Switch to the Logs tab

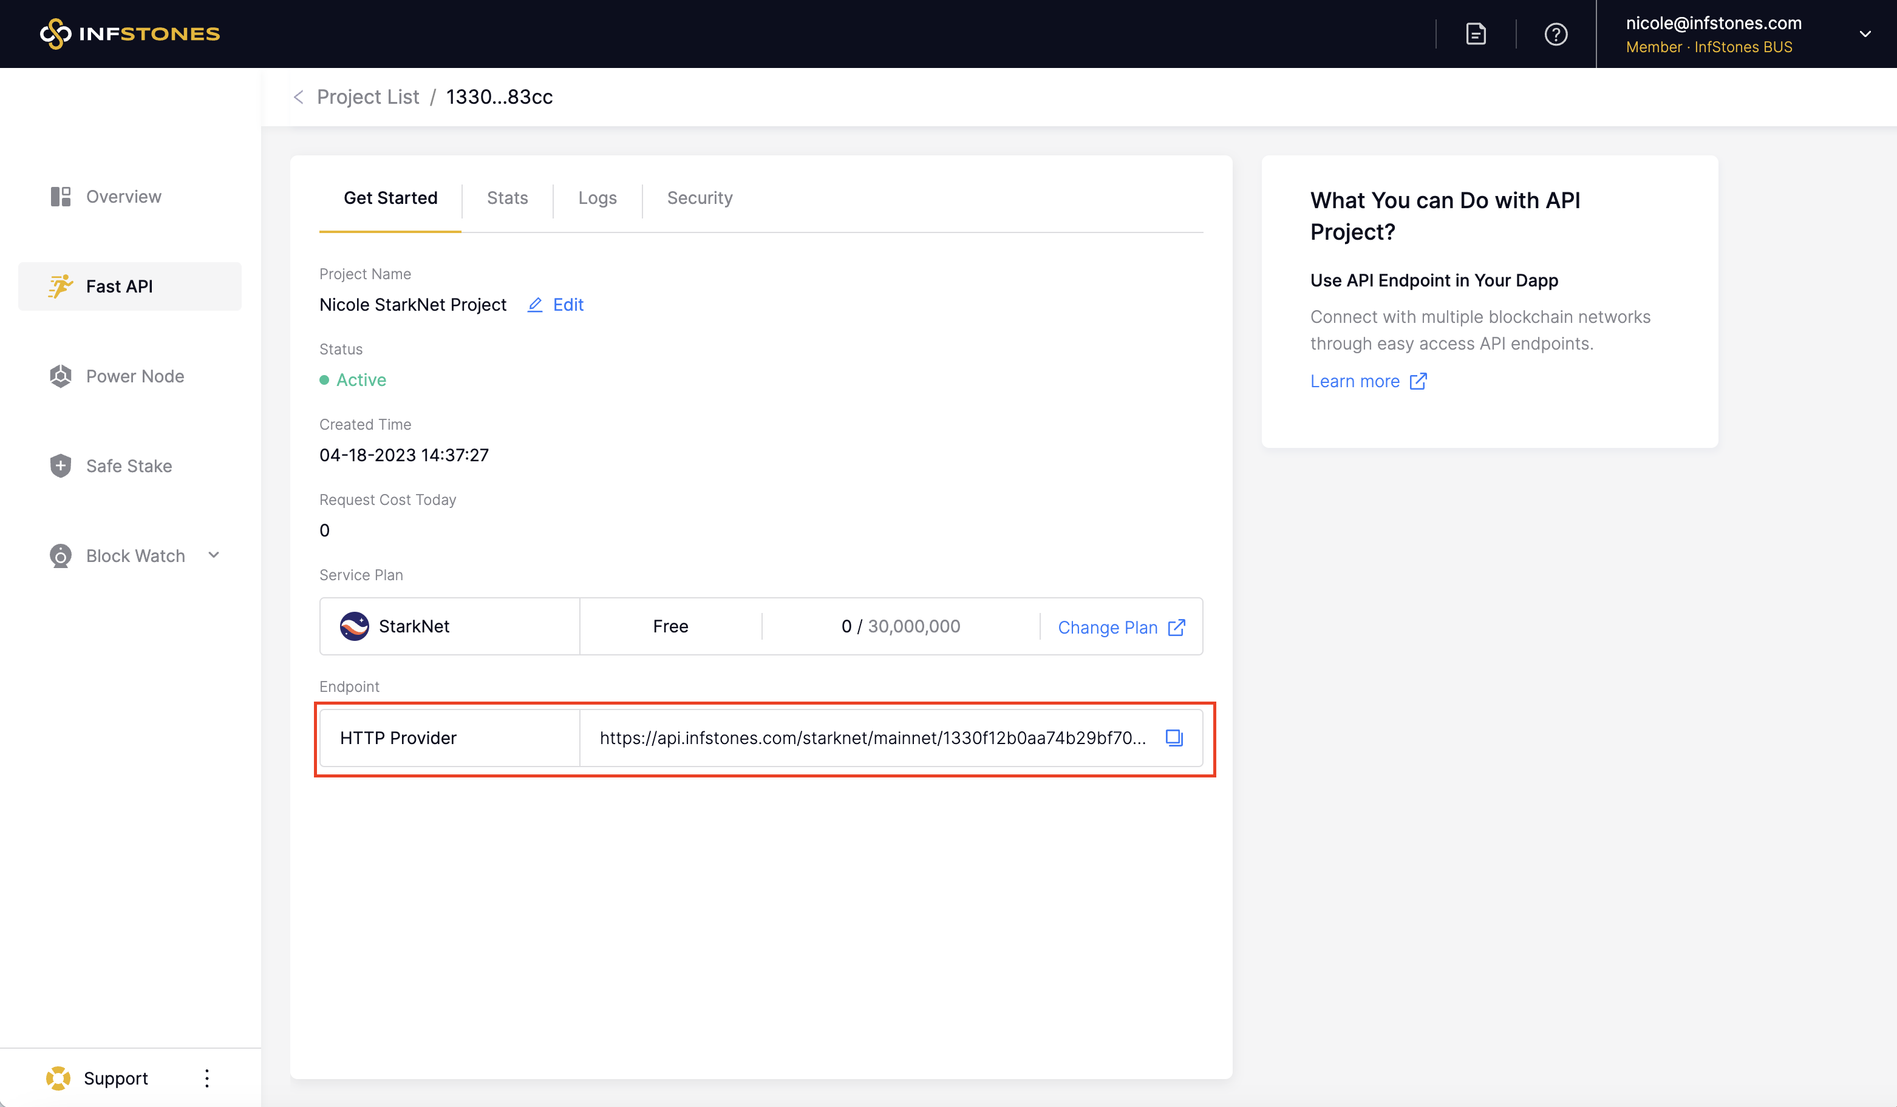[x=597, y=198]
